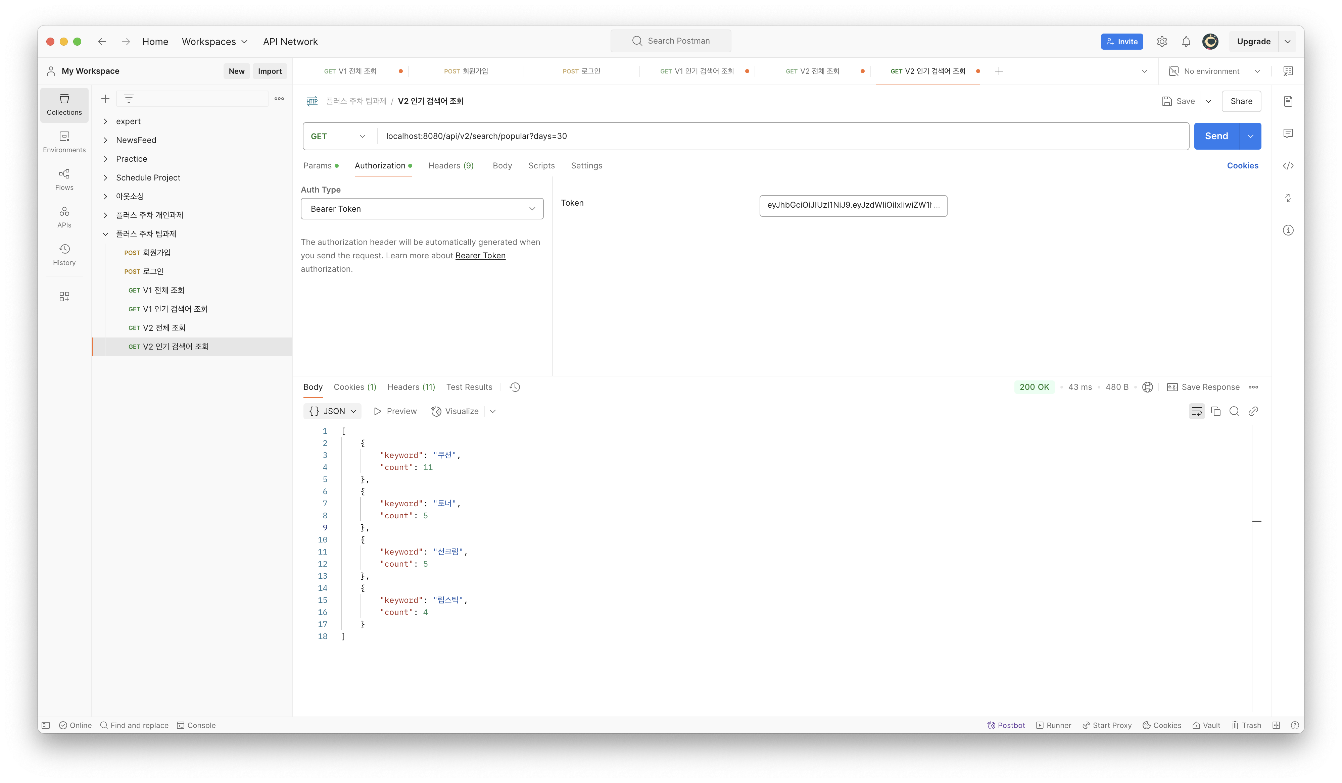Open the notifications bell
The height and width of the screenshot is (783, 1342).
pyautogui.click(x=1186, y=42)
